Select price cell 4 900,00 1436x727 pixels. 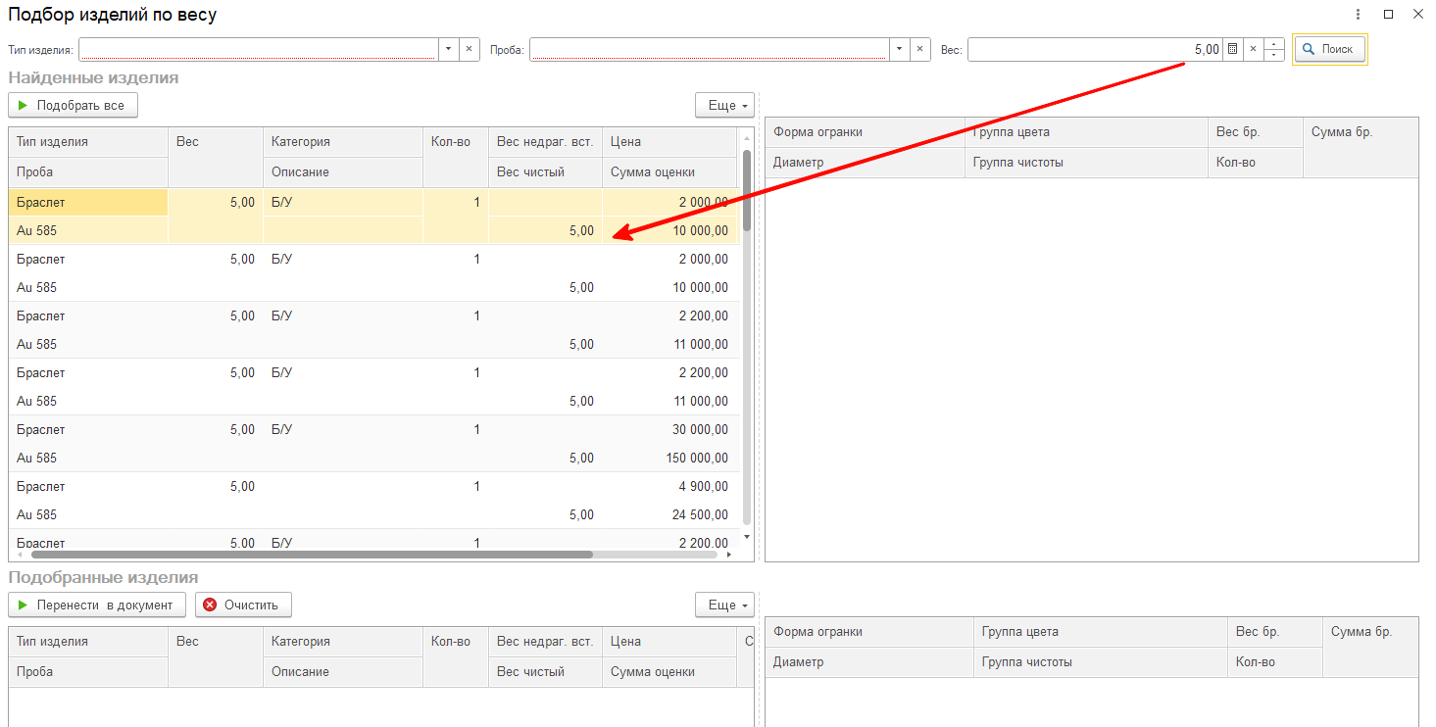669,486
